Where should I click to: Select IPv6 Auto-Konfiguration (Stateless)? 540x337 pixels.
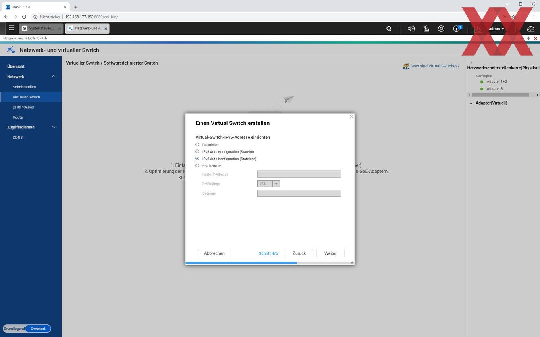point(197,159)
